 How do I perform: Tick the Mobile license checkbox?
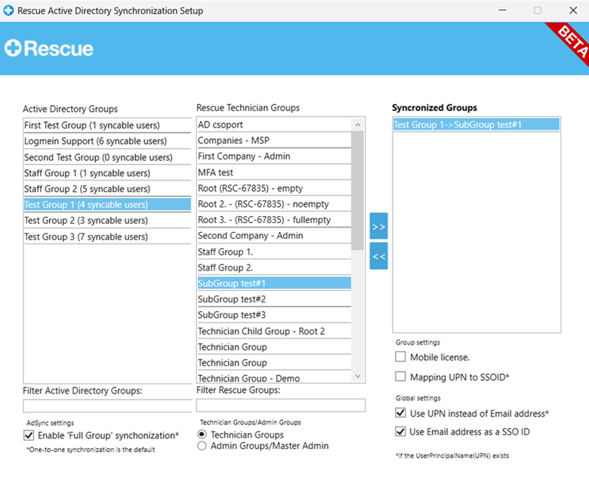coord(400,357)
